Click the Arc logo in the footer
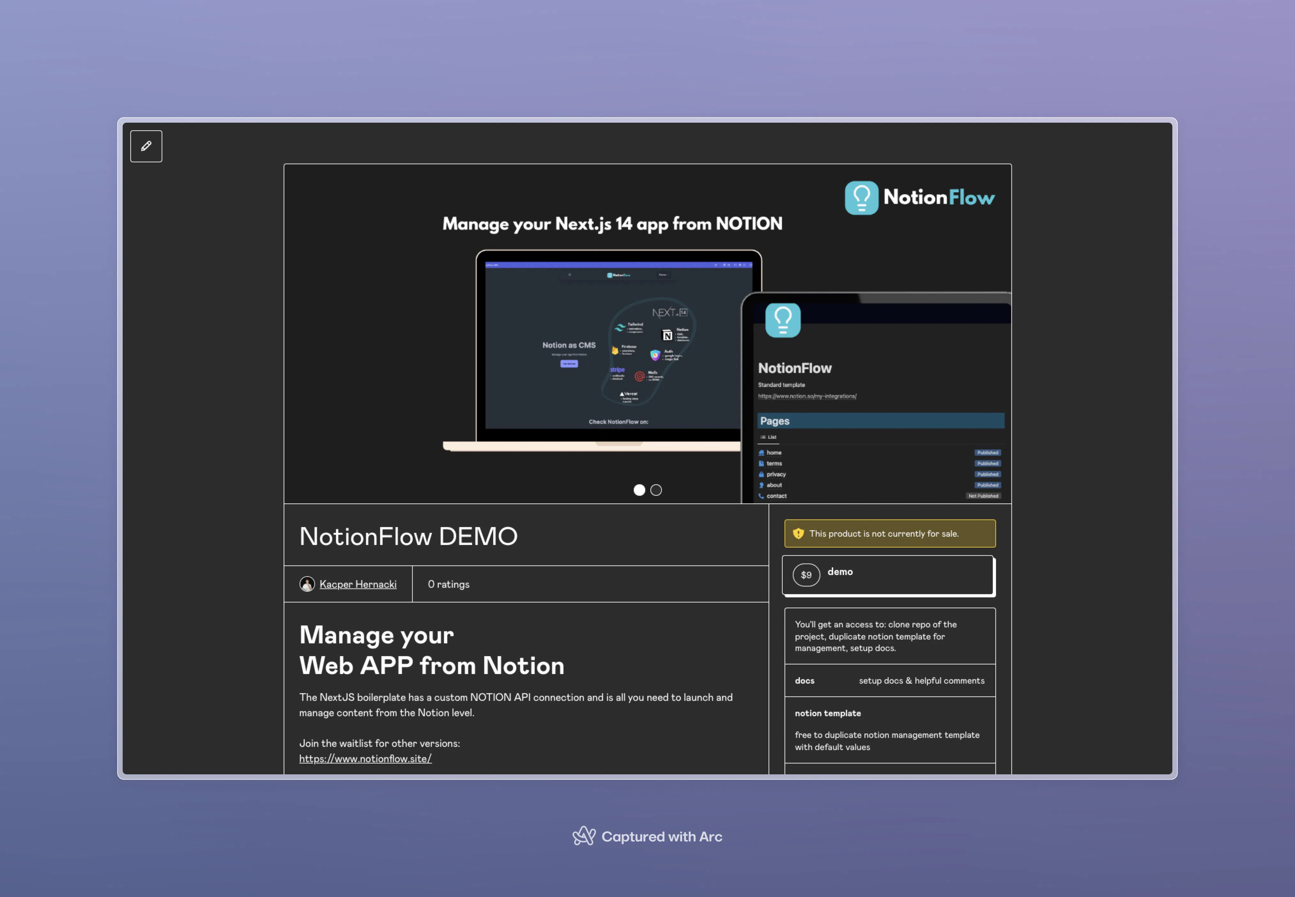Screen dimensions: 1295x897 tap(584, 836)
